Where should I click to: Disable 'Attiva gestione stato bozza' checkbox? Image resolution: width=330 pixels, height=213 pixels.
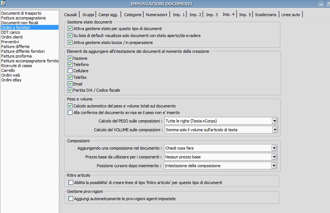[70, 42]
